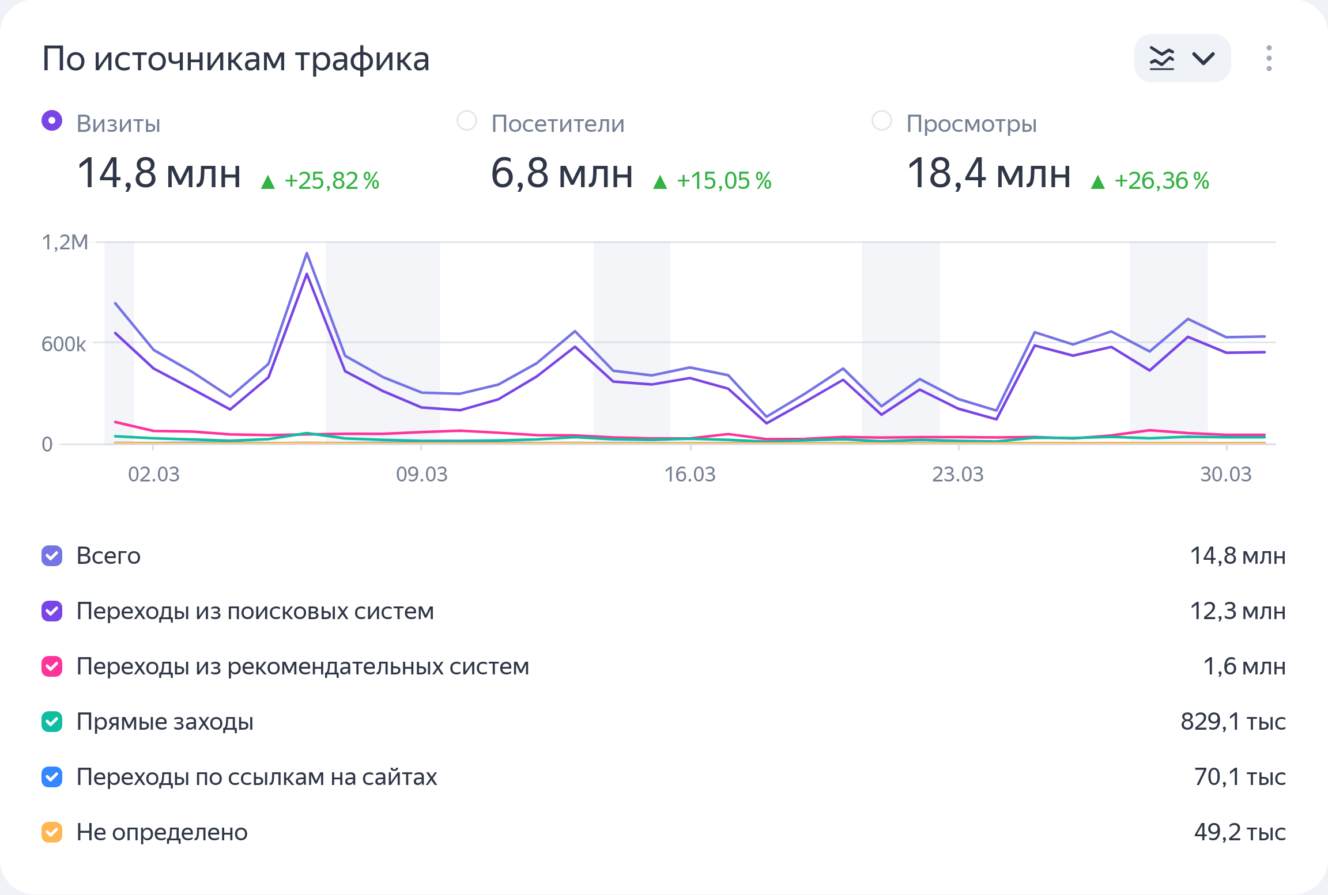
Task: Click the peak of the chart line
Action: click(x=307, y=253)
